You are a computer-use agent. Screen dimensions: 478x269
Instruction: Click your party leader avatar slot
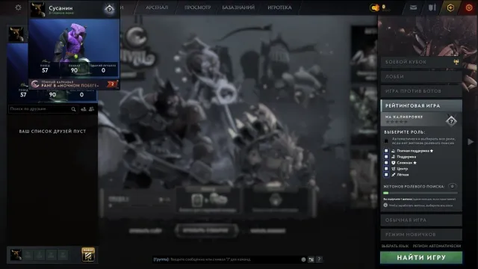pos(16,255)
